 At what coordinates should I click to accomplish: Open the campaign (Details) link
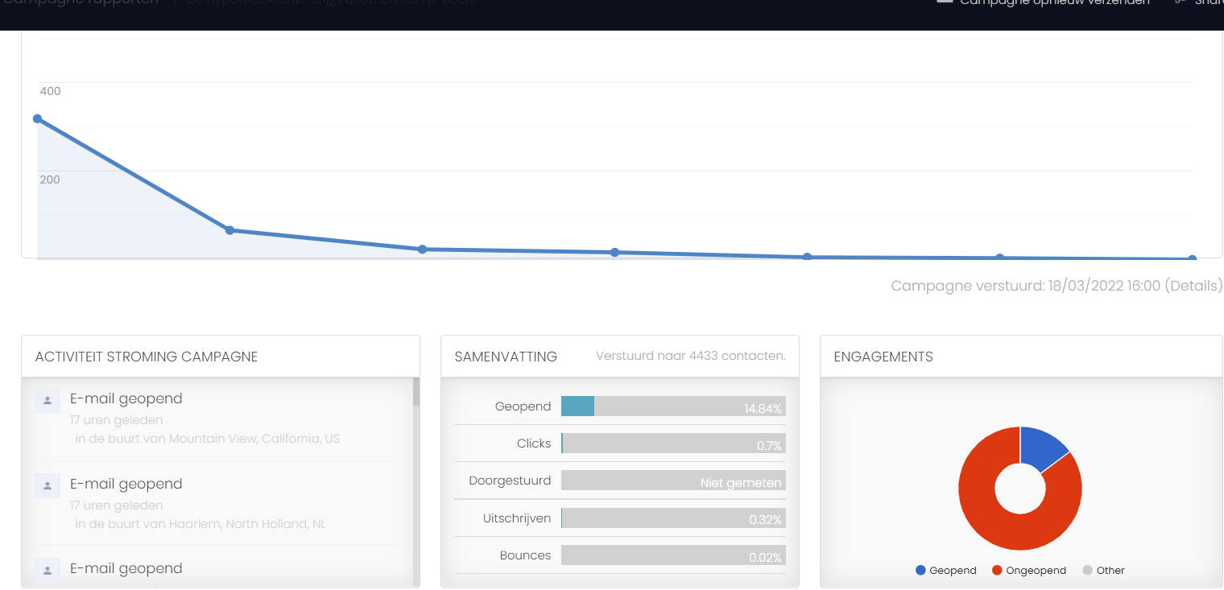click(1193, 286)
